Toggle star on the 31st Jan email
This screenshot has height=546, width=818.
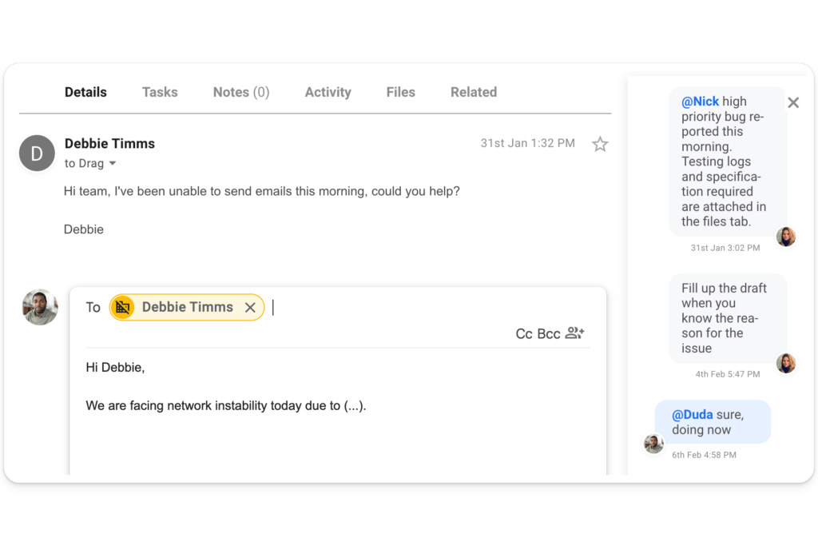click(600, 144)
